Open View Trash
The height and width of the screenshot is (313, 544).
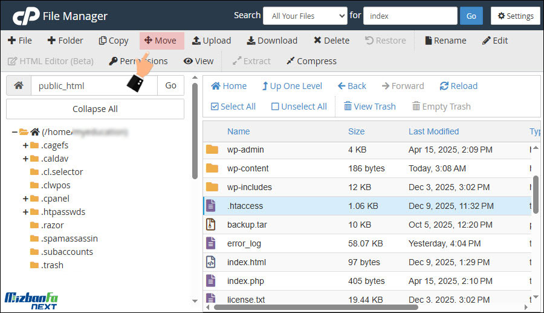369,107
